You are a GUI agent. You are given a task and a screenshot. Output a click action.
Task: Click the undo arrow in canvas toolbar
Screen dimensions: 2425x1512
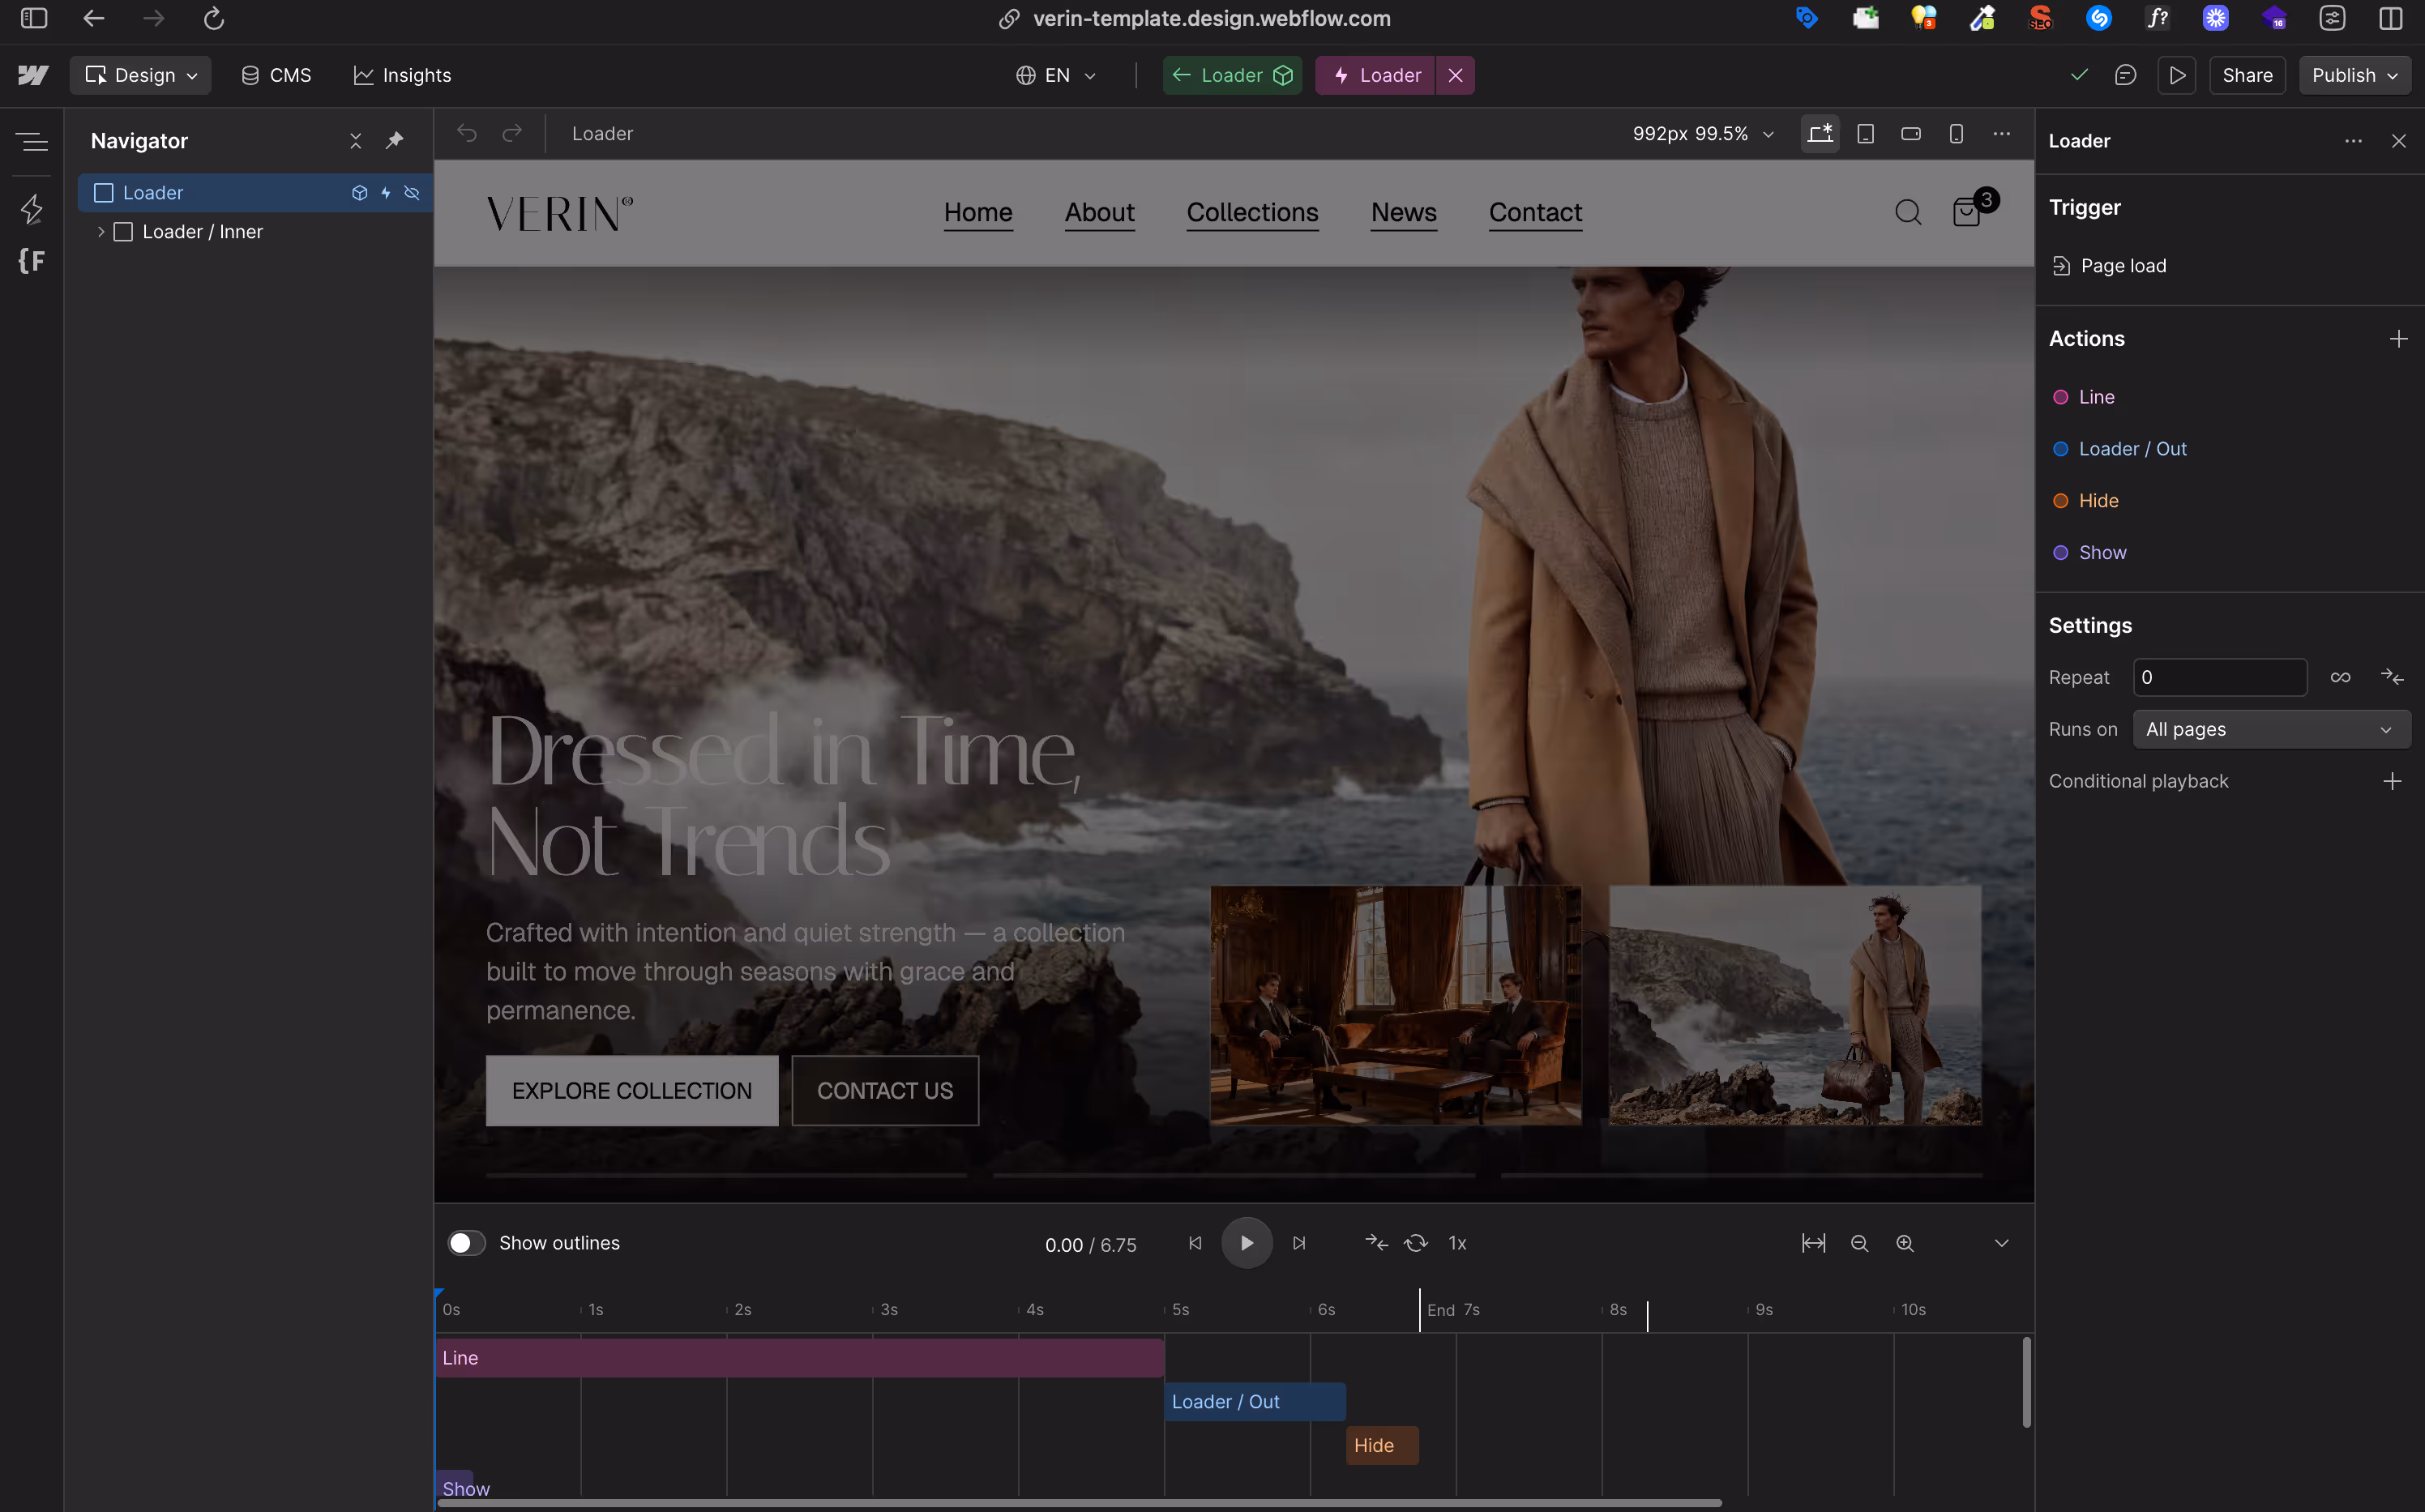[x=467, y=133]
